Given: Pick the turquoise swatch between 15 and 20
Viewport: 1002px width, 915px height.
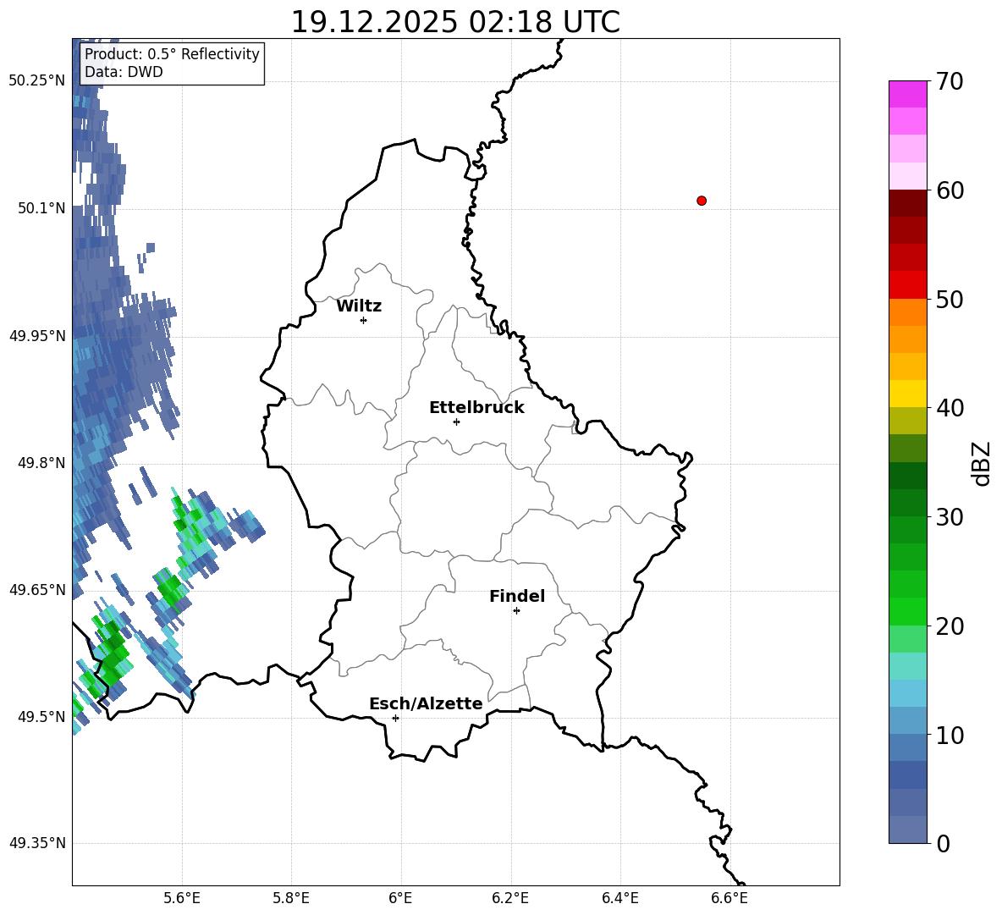Looking at the screenshot, I should 907,666.
